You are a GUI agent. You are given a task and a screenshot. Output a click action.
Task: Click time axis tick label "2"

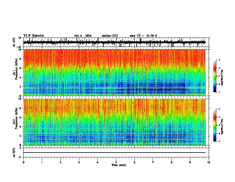pos(61,162)
